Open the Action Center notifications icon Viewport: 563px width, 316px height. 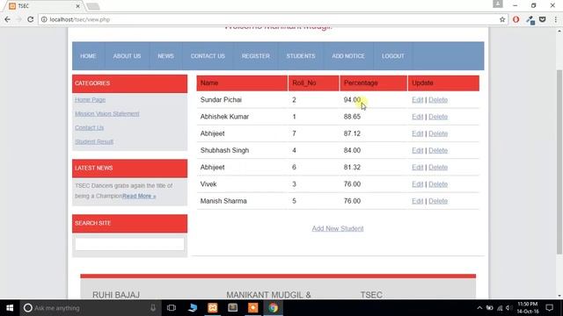[549, 308]
